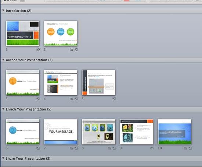This screenshot has height=167, width=202.
Task: Click the animation star icon under slide 10
Action: 185,148
